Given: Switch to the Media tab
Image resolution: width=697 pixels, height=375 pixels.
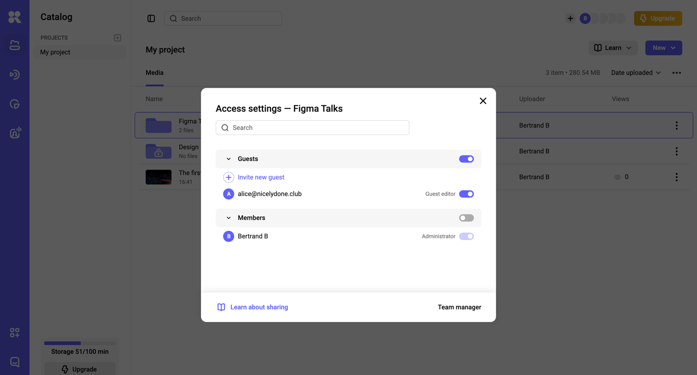Looking at the screenshot, I should 154,73.
